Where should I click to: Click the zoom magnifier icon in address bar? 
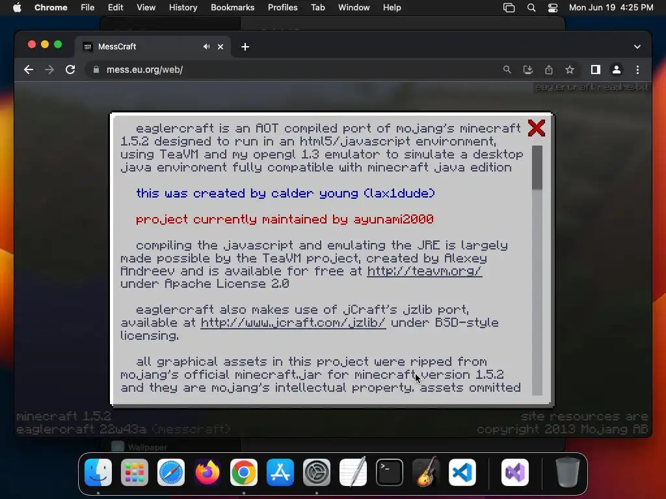coord(507,70)
